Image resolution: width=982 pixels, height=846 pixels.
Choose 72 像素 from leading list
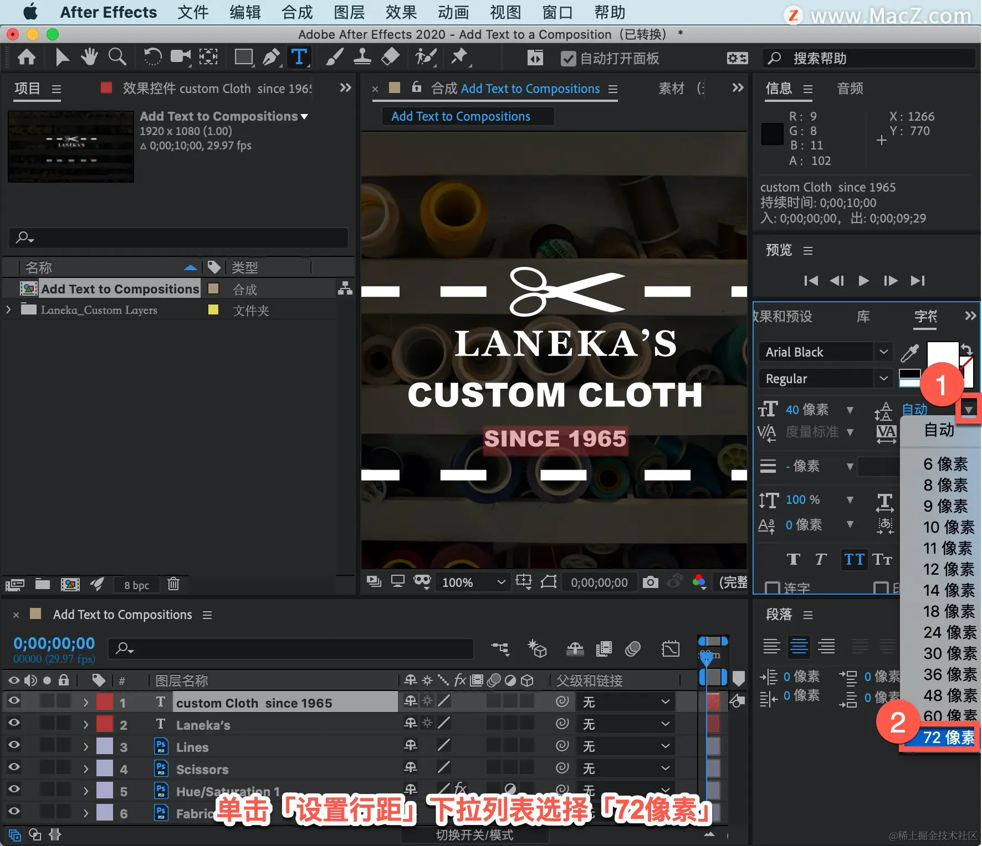948,737
